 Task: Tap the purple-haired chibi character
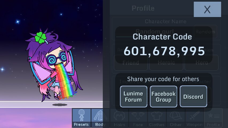coord(54,65)
